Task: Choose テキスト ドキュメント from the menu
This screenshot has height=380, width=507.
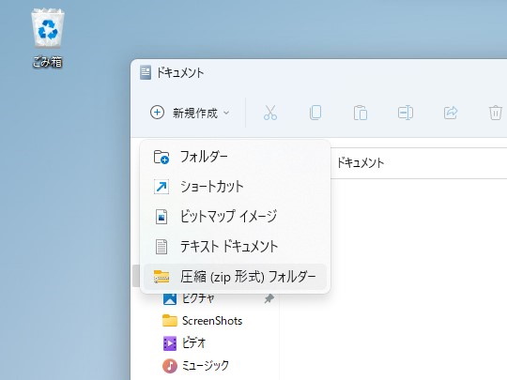Action: 235,247
